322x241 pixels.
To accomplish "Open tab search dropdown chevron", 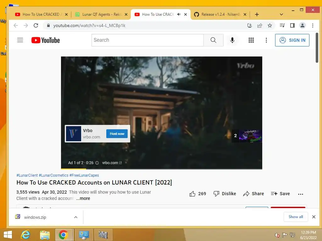I will point(281,14).
